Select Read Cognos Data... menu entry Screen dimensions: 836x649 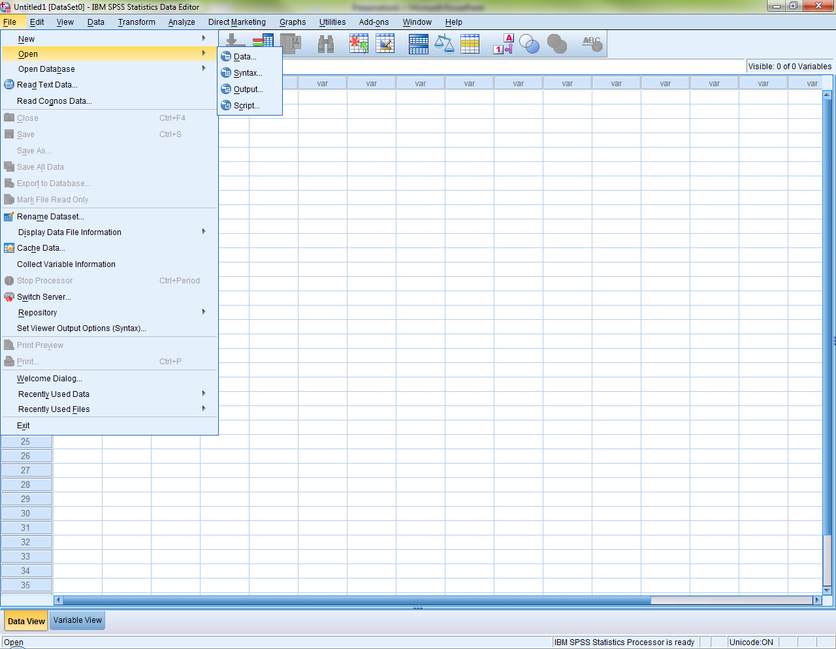point(109,101)
